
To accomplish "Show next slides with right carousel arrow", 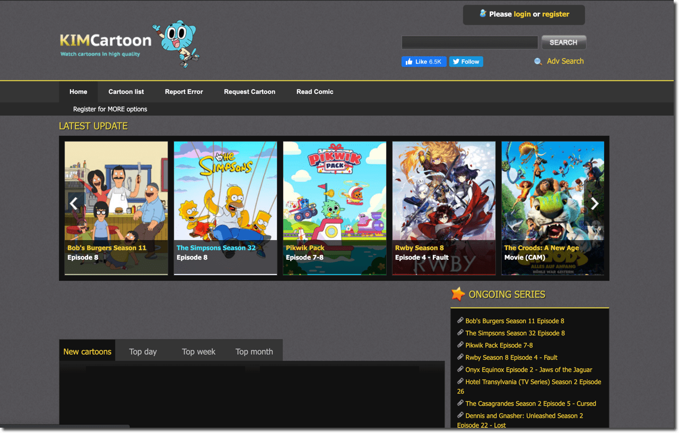I will (595, 204).
